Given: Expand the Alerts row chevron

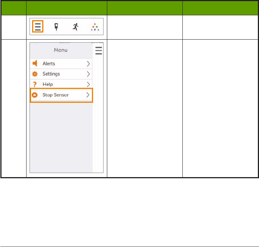Looking at the screenshot, I should click(88, 64).
